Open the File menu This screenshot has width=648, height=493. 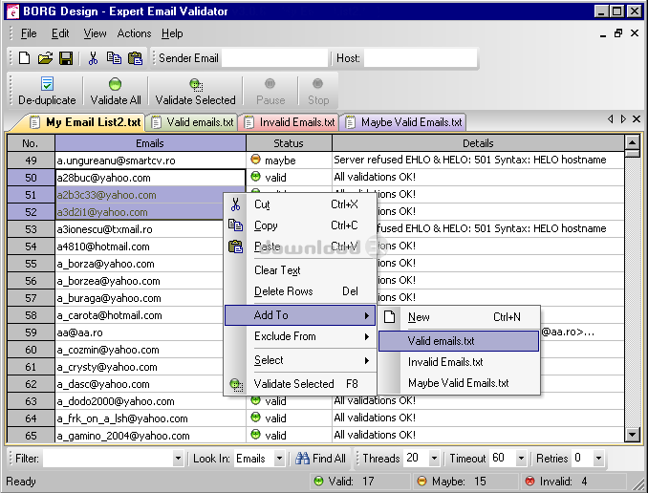pos(29,33)
